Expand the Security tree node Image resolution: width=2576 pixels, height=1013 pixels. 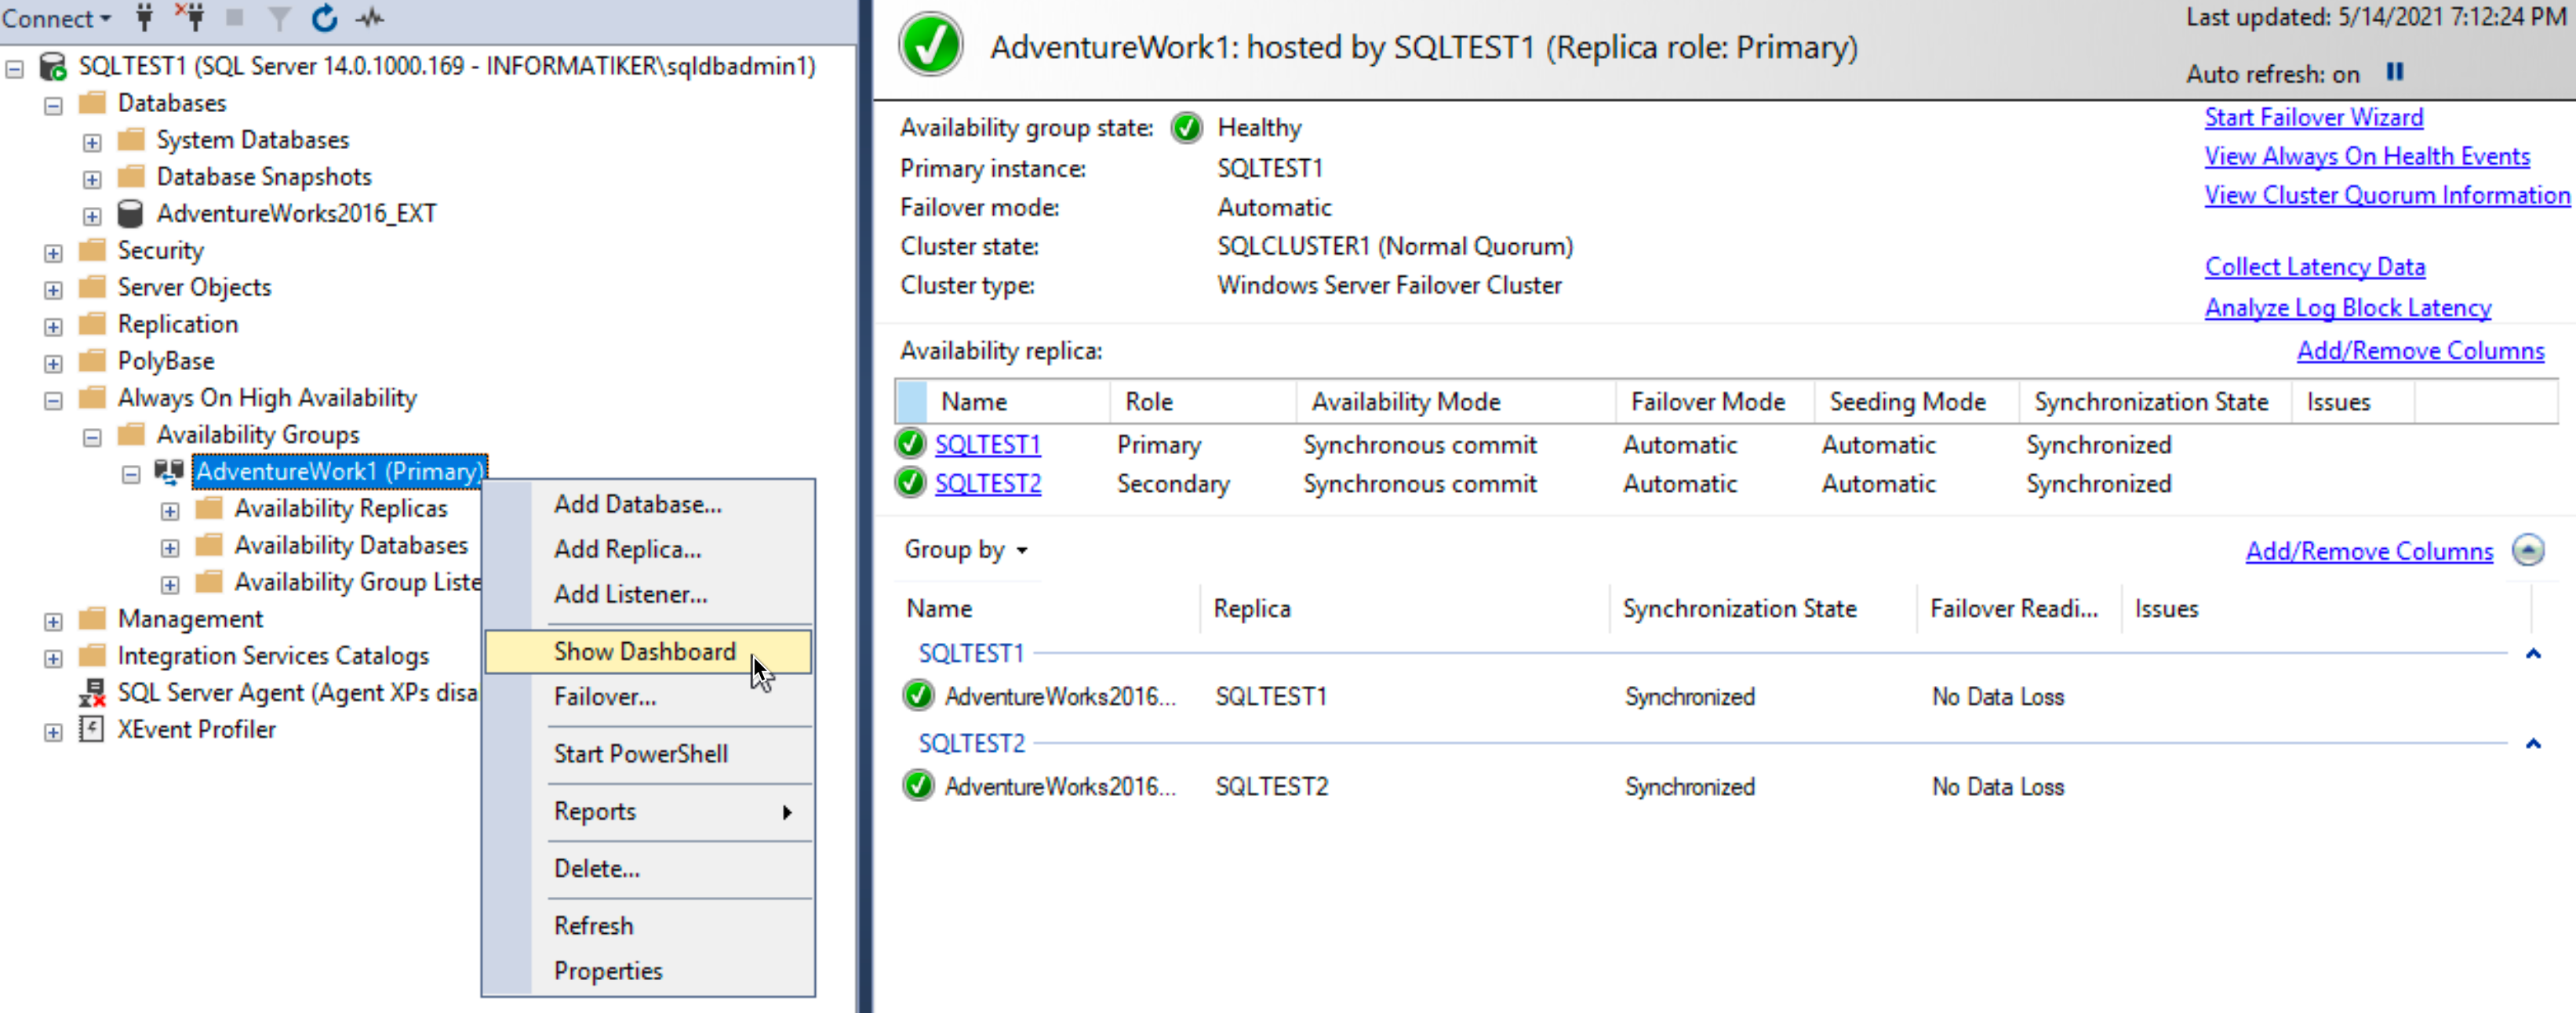(x=54, y=253)
